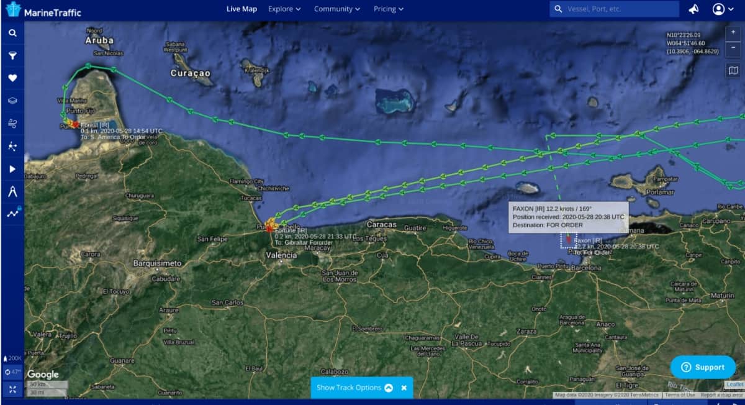This screenshot has height=405, width=745.
Task: Open the vessel filter funnel icon
Action: [x=12, y=55]
